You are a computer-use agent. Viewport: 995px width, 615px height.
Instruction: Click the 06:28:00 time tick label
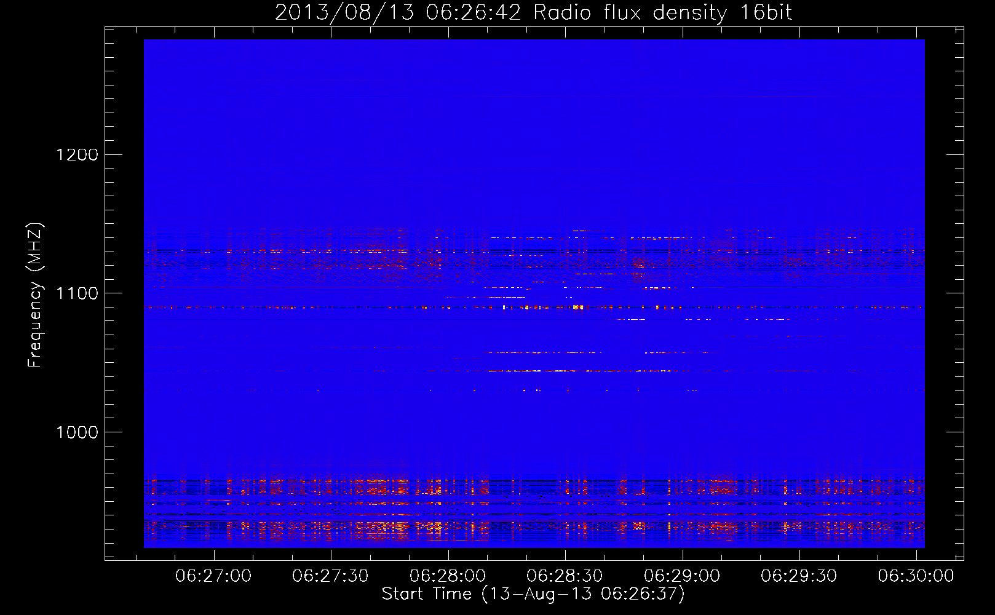(448, 576)
